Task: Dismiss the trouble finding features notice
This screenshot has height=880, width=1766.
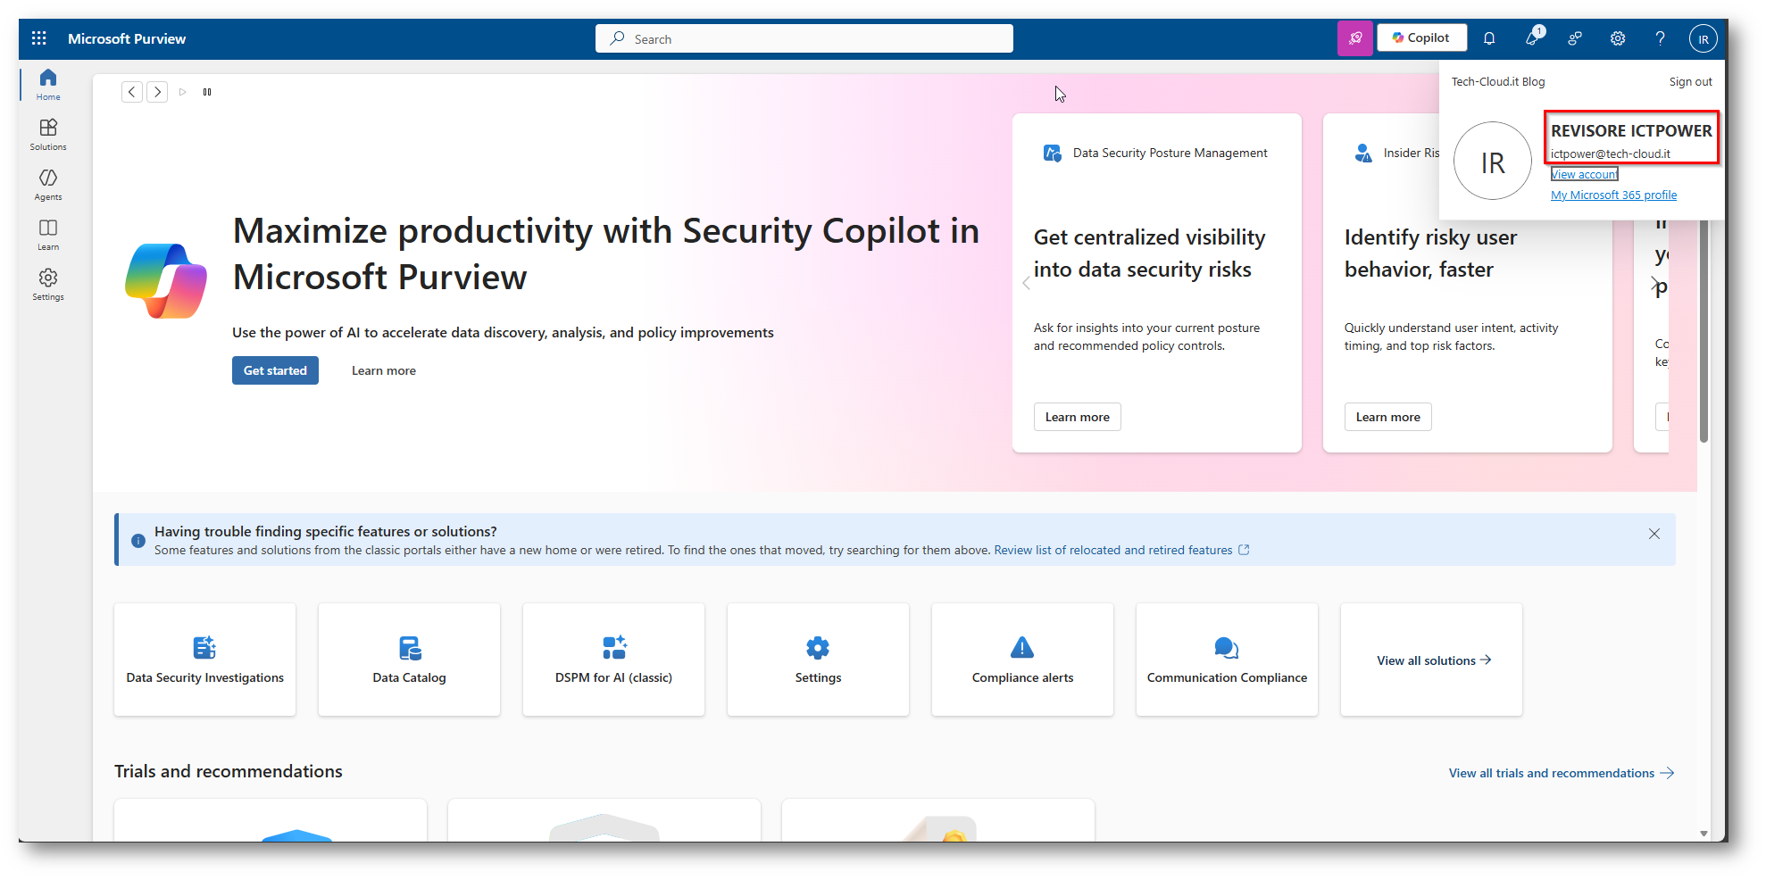Action: (1654, 534)
